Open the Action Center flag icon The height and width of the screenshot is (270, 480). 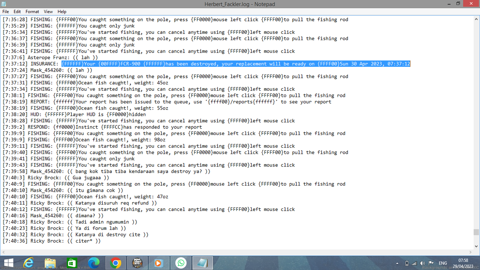(431, 263)
